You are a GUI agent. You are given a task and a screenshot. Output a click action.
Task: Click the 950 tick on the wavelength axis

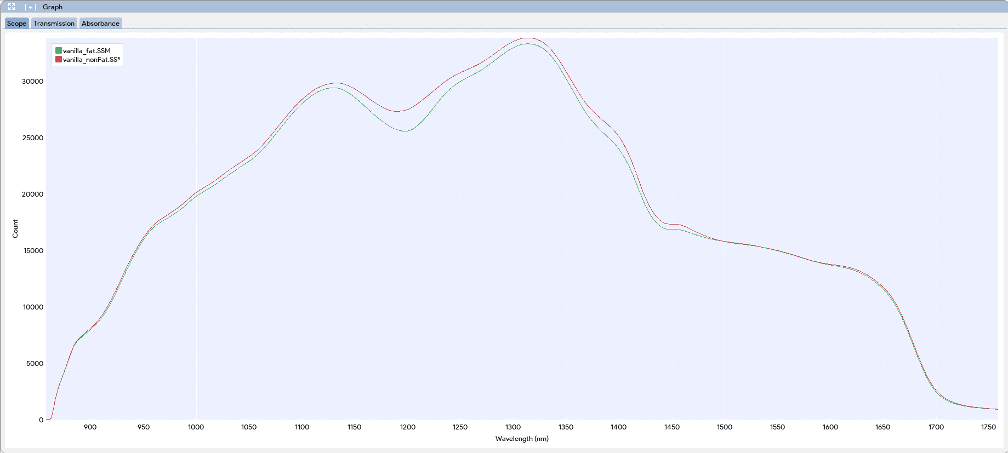tap(144, 427)
